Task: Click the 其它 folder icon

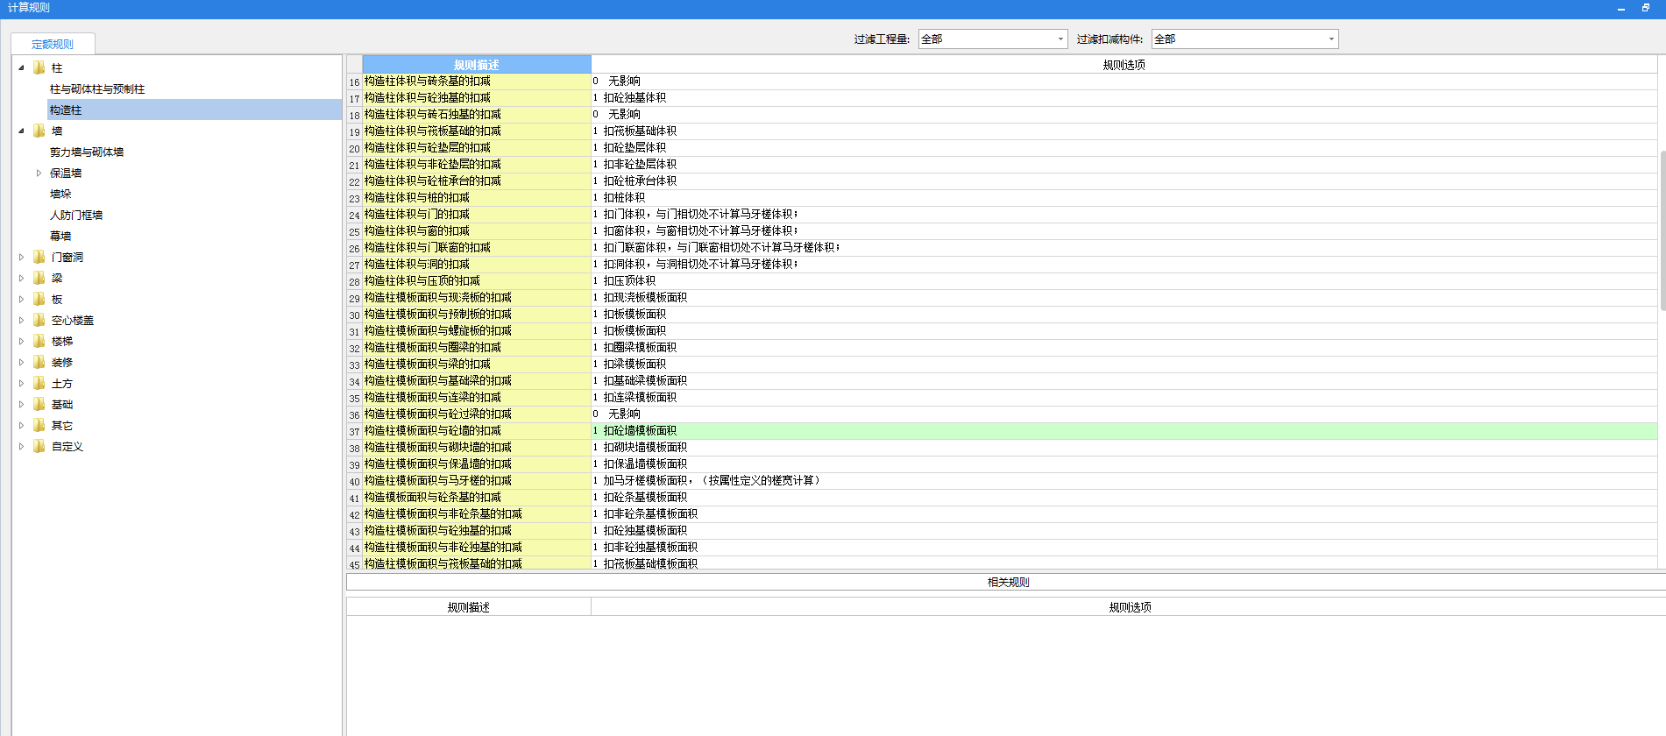Action: point(39,425)
